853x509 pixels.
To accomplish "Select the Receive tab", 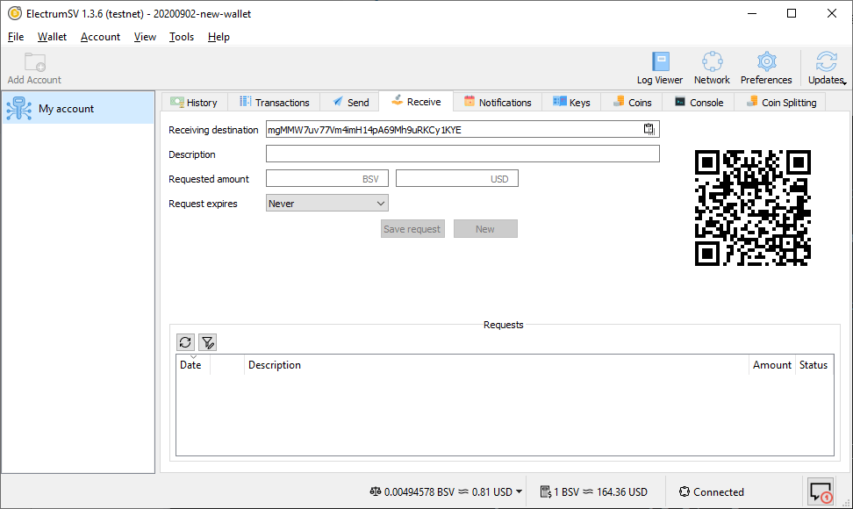I will (x=416, y=102).
